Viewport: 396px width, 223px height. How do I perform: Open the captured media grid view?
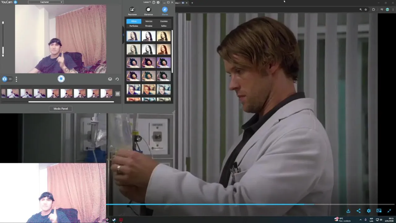click(118, 94)
